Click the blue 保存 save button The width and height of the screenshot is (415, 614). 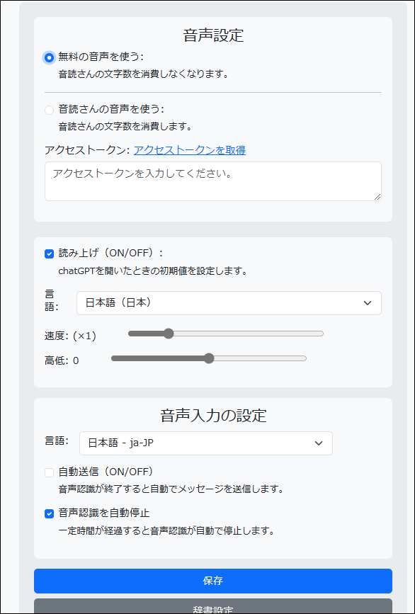click(x=213, y=581)
